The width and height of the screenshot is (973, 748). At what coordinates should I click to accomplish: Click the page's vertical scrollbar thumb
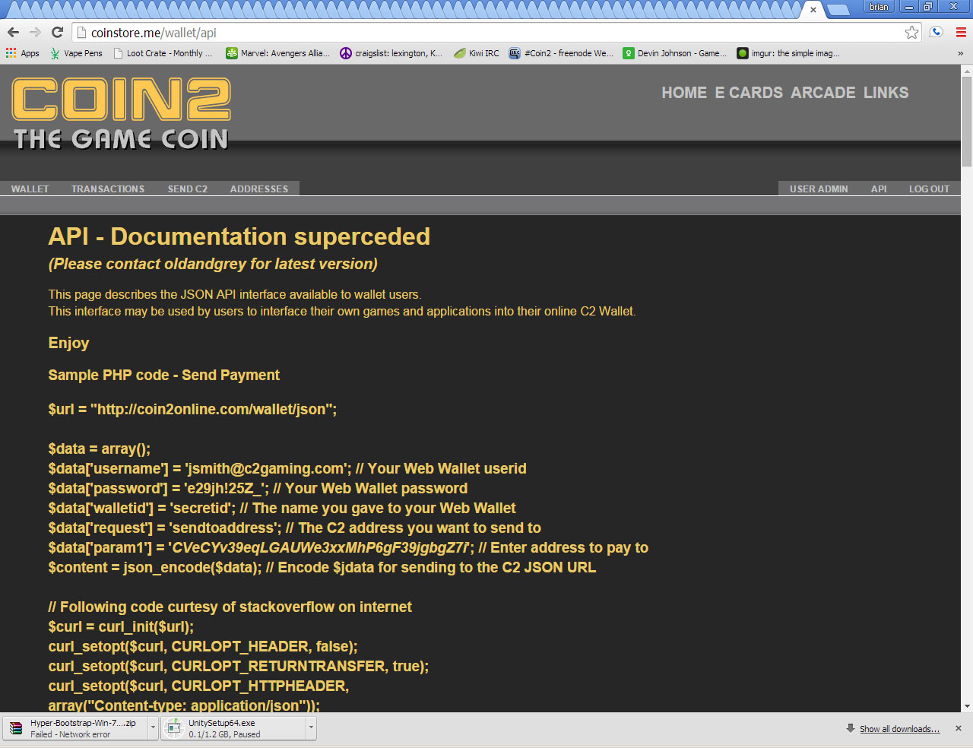pos(967,122)
